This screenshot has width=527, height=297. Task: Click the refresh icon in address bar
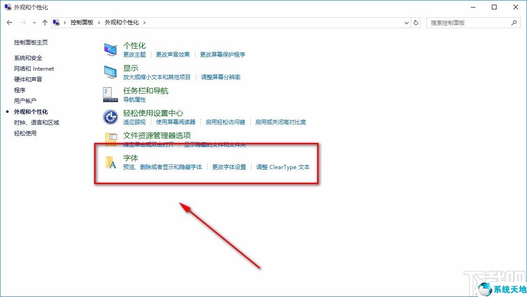pos(416,22)
